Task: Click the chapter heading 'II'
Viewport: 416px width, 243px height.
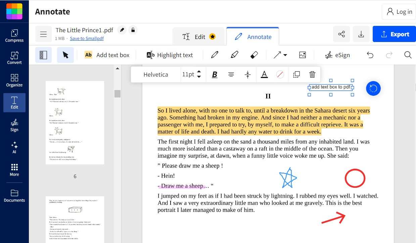Action: tap(268, 96)
